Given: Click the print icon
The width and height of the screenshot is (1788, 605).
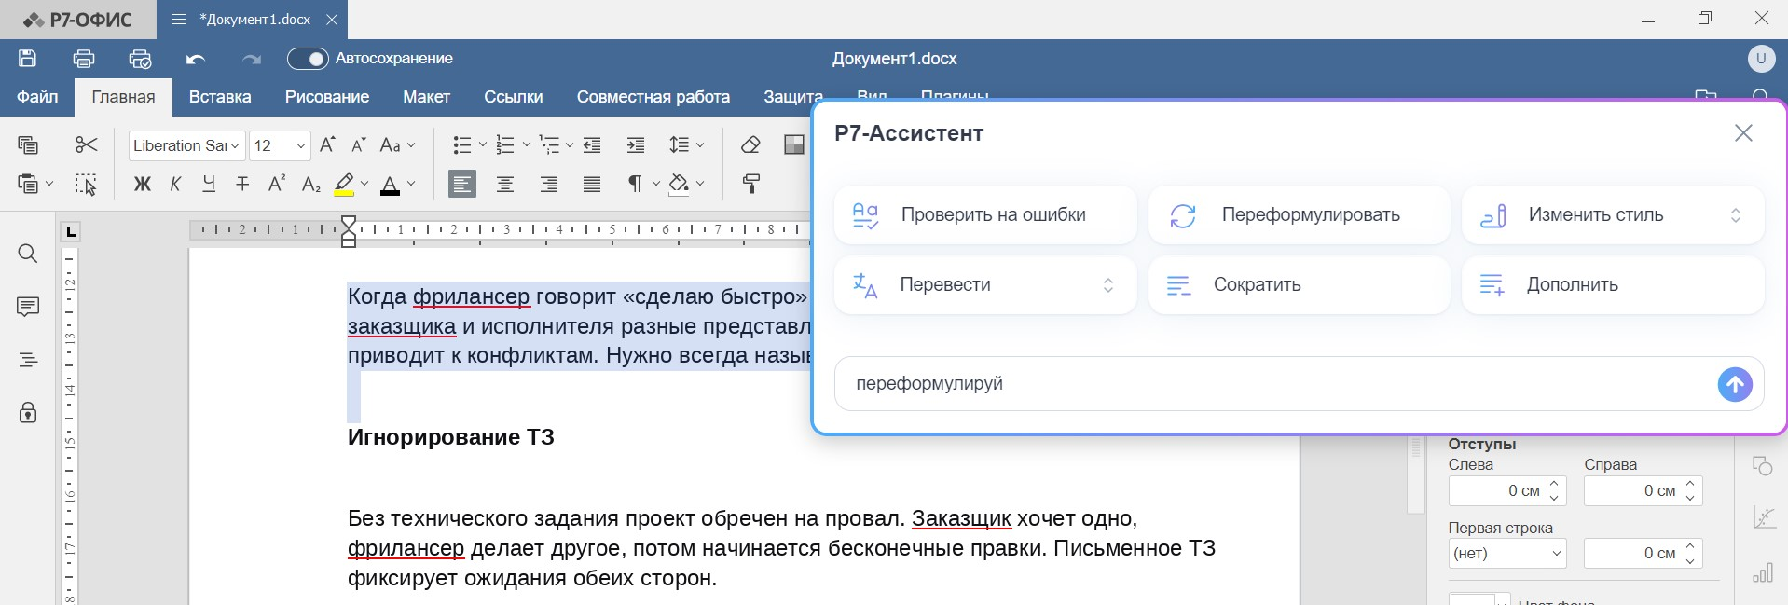Looking at the screenshot, I should click(x=84, y=59).
